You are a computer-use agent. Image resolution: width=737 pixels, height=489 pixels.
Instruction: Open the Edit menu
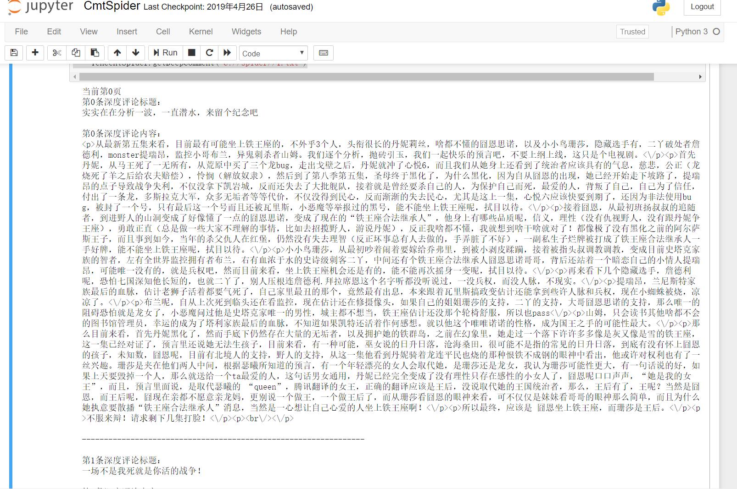pos(54,32)
